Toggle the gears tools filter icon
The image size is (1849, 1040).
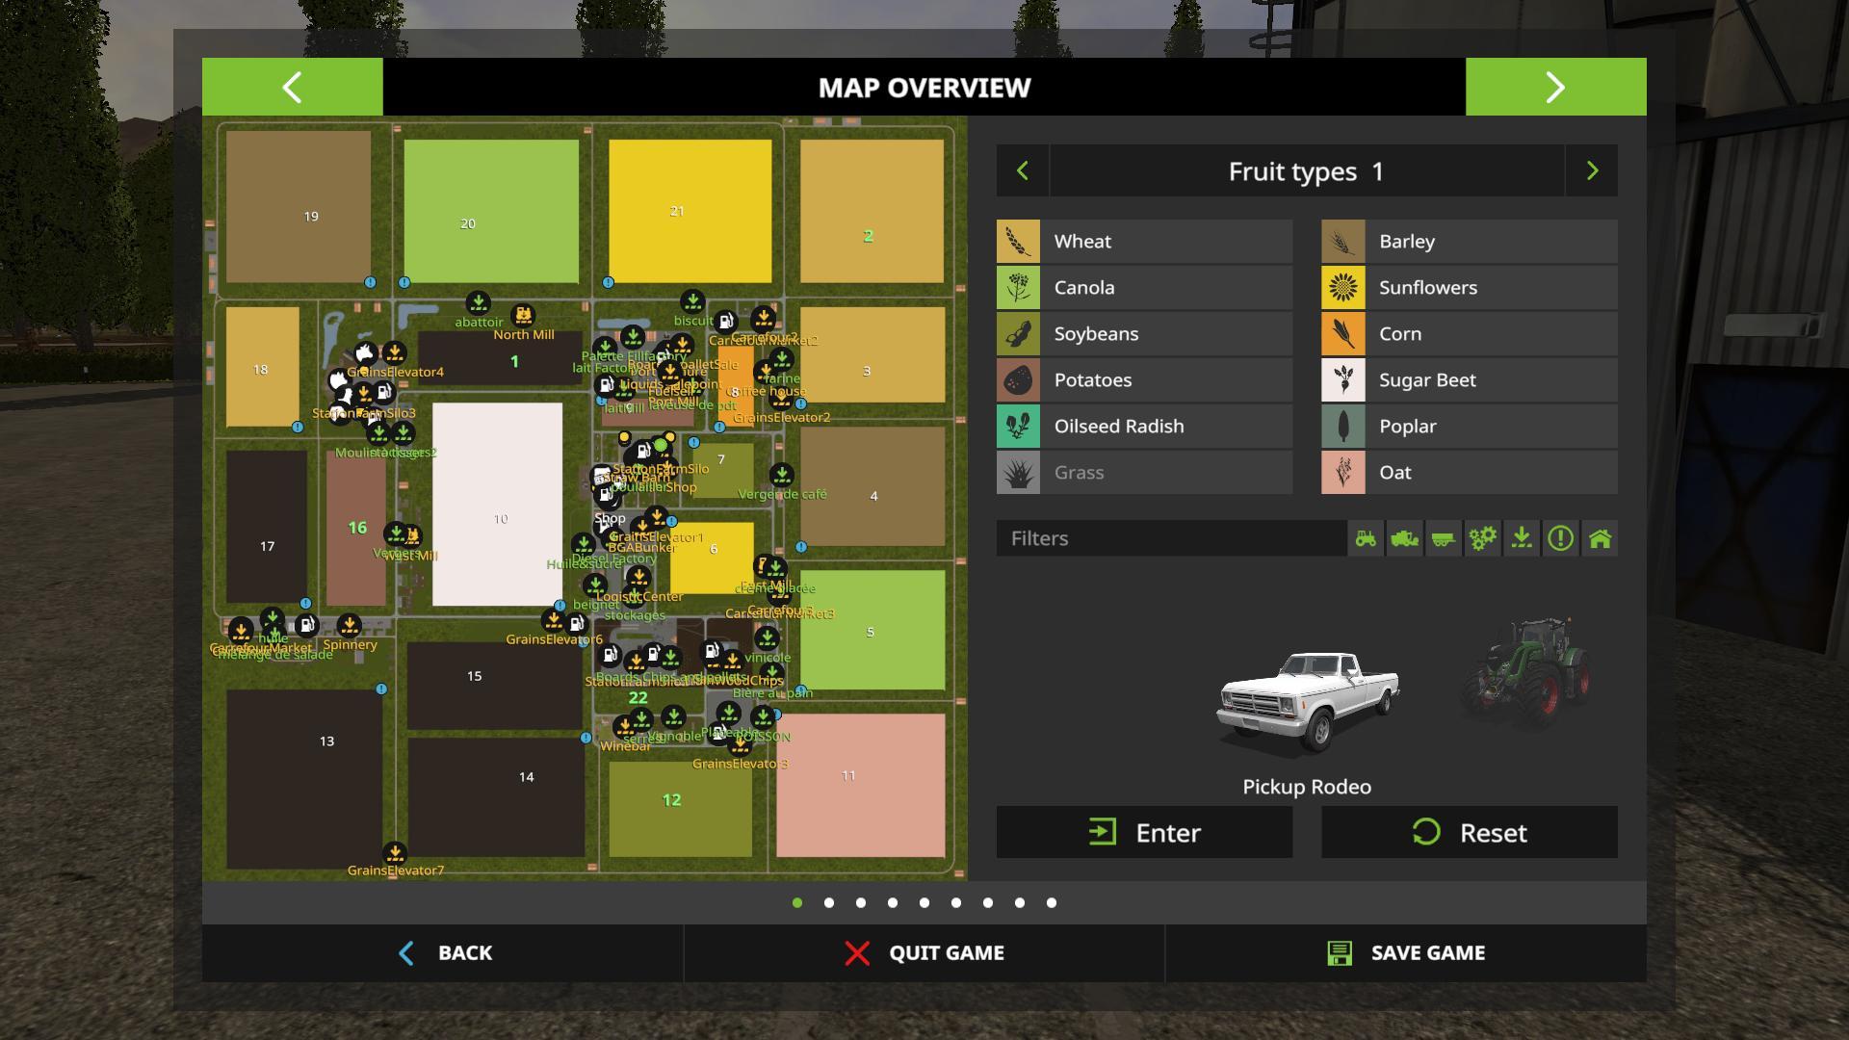1482,538
